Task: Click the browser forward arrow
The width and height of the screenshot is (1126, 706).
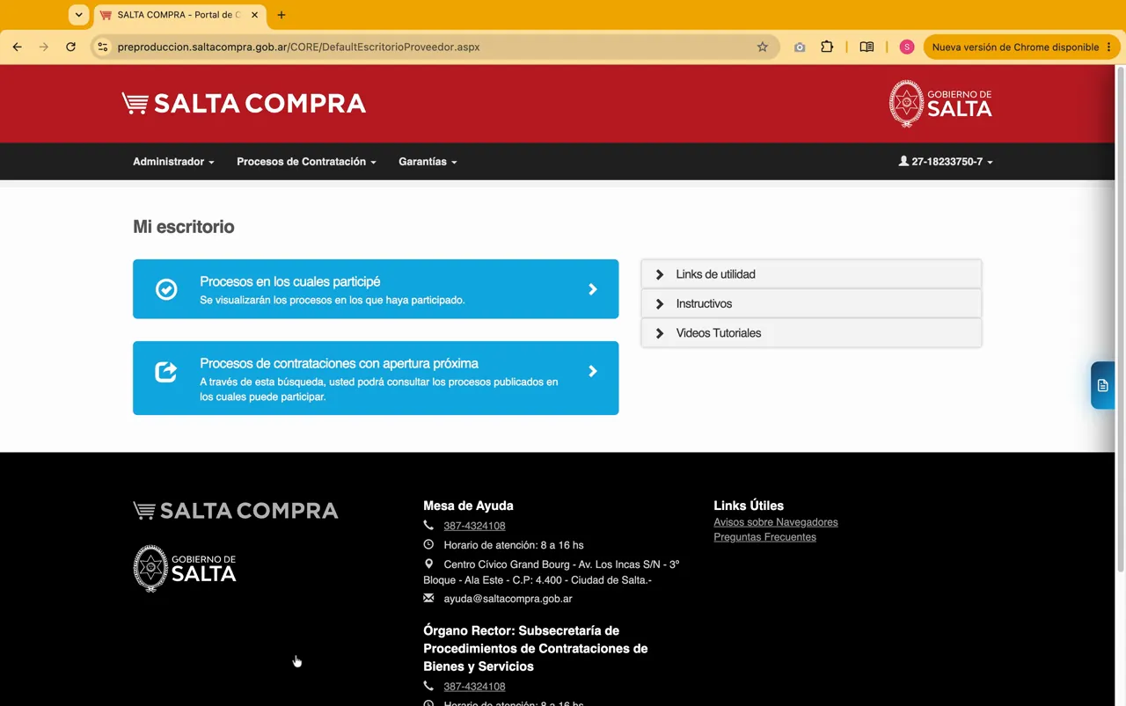Action: [43, 47]
